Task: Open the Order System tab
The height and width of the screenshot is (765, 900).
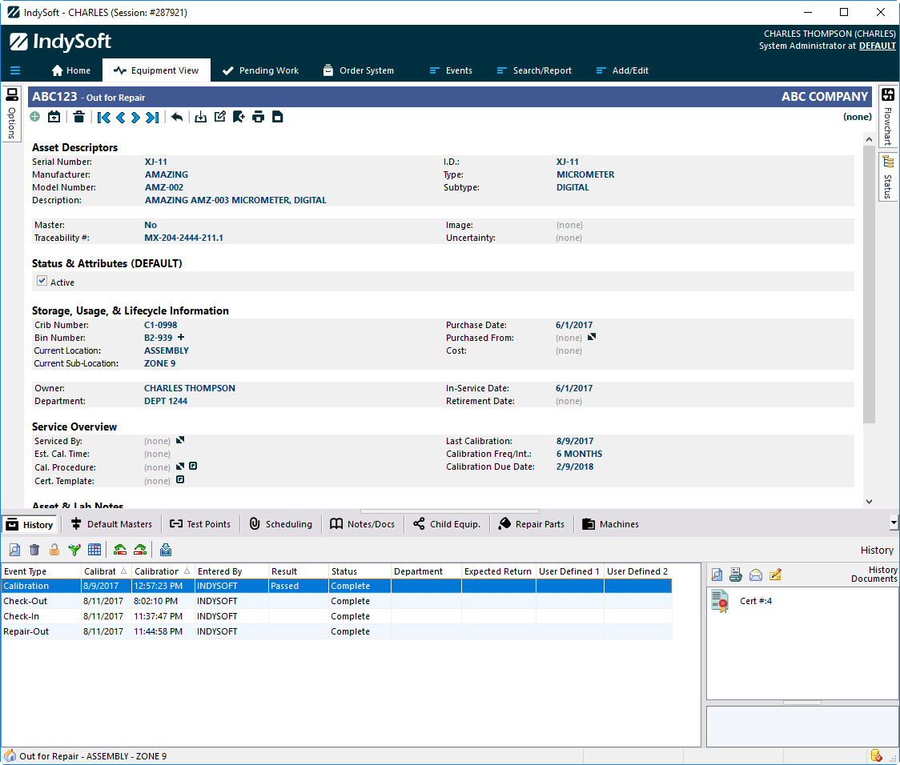Action: click(x=359, y=70)
